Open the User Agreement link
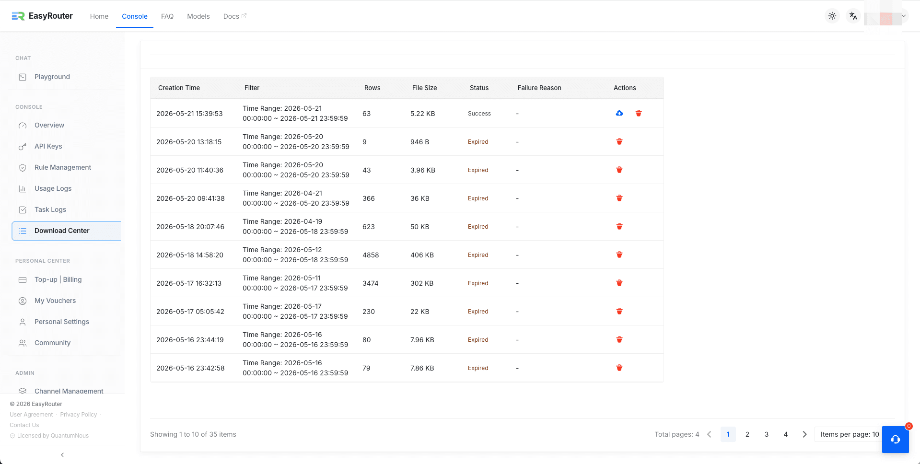This screenshot has width=920, height=464. pyautogui.click(x=31, y=415)
